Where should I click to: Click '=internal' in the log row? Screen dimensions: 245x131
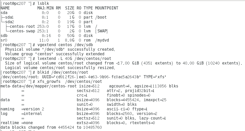[x=32, y=114]
